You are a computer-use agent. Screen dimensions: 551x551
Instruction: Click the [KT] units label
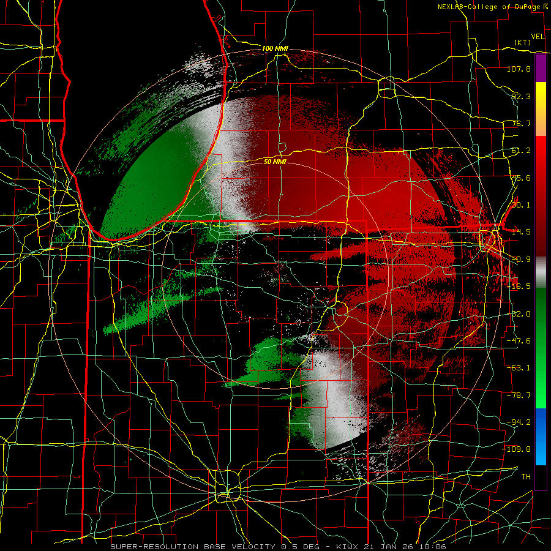[523, 42]
